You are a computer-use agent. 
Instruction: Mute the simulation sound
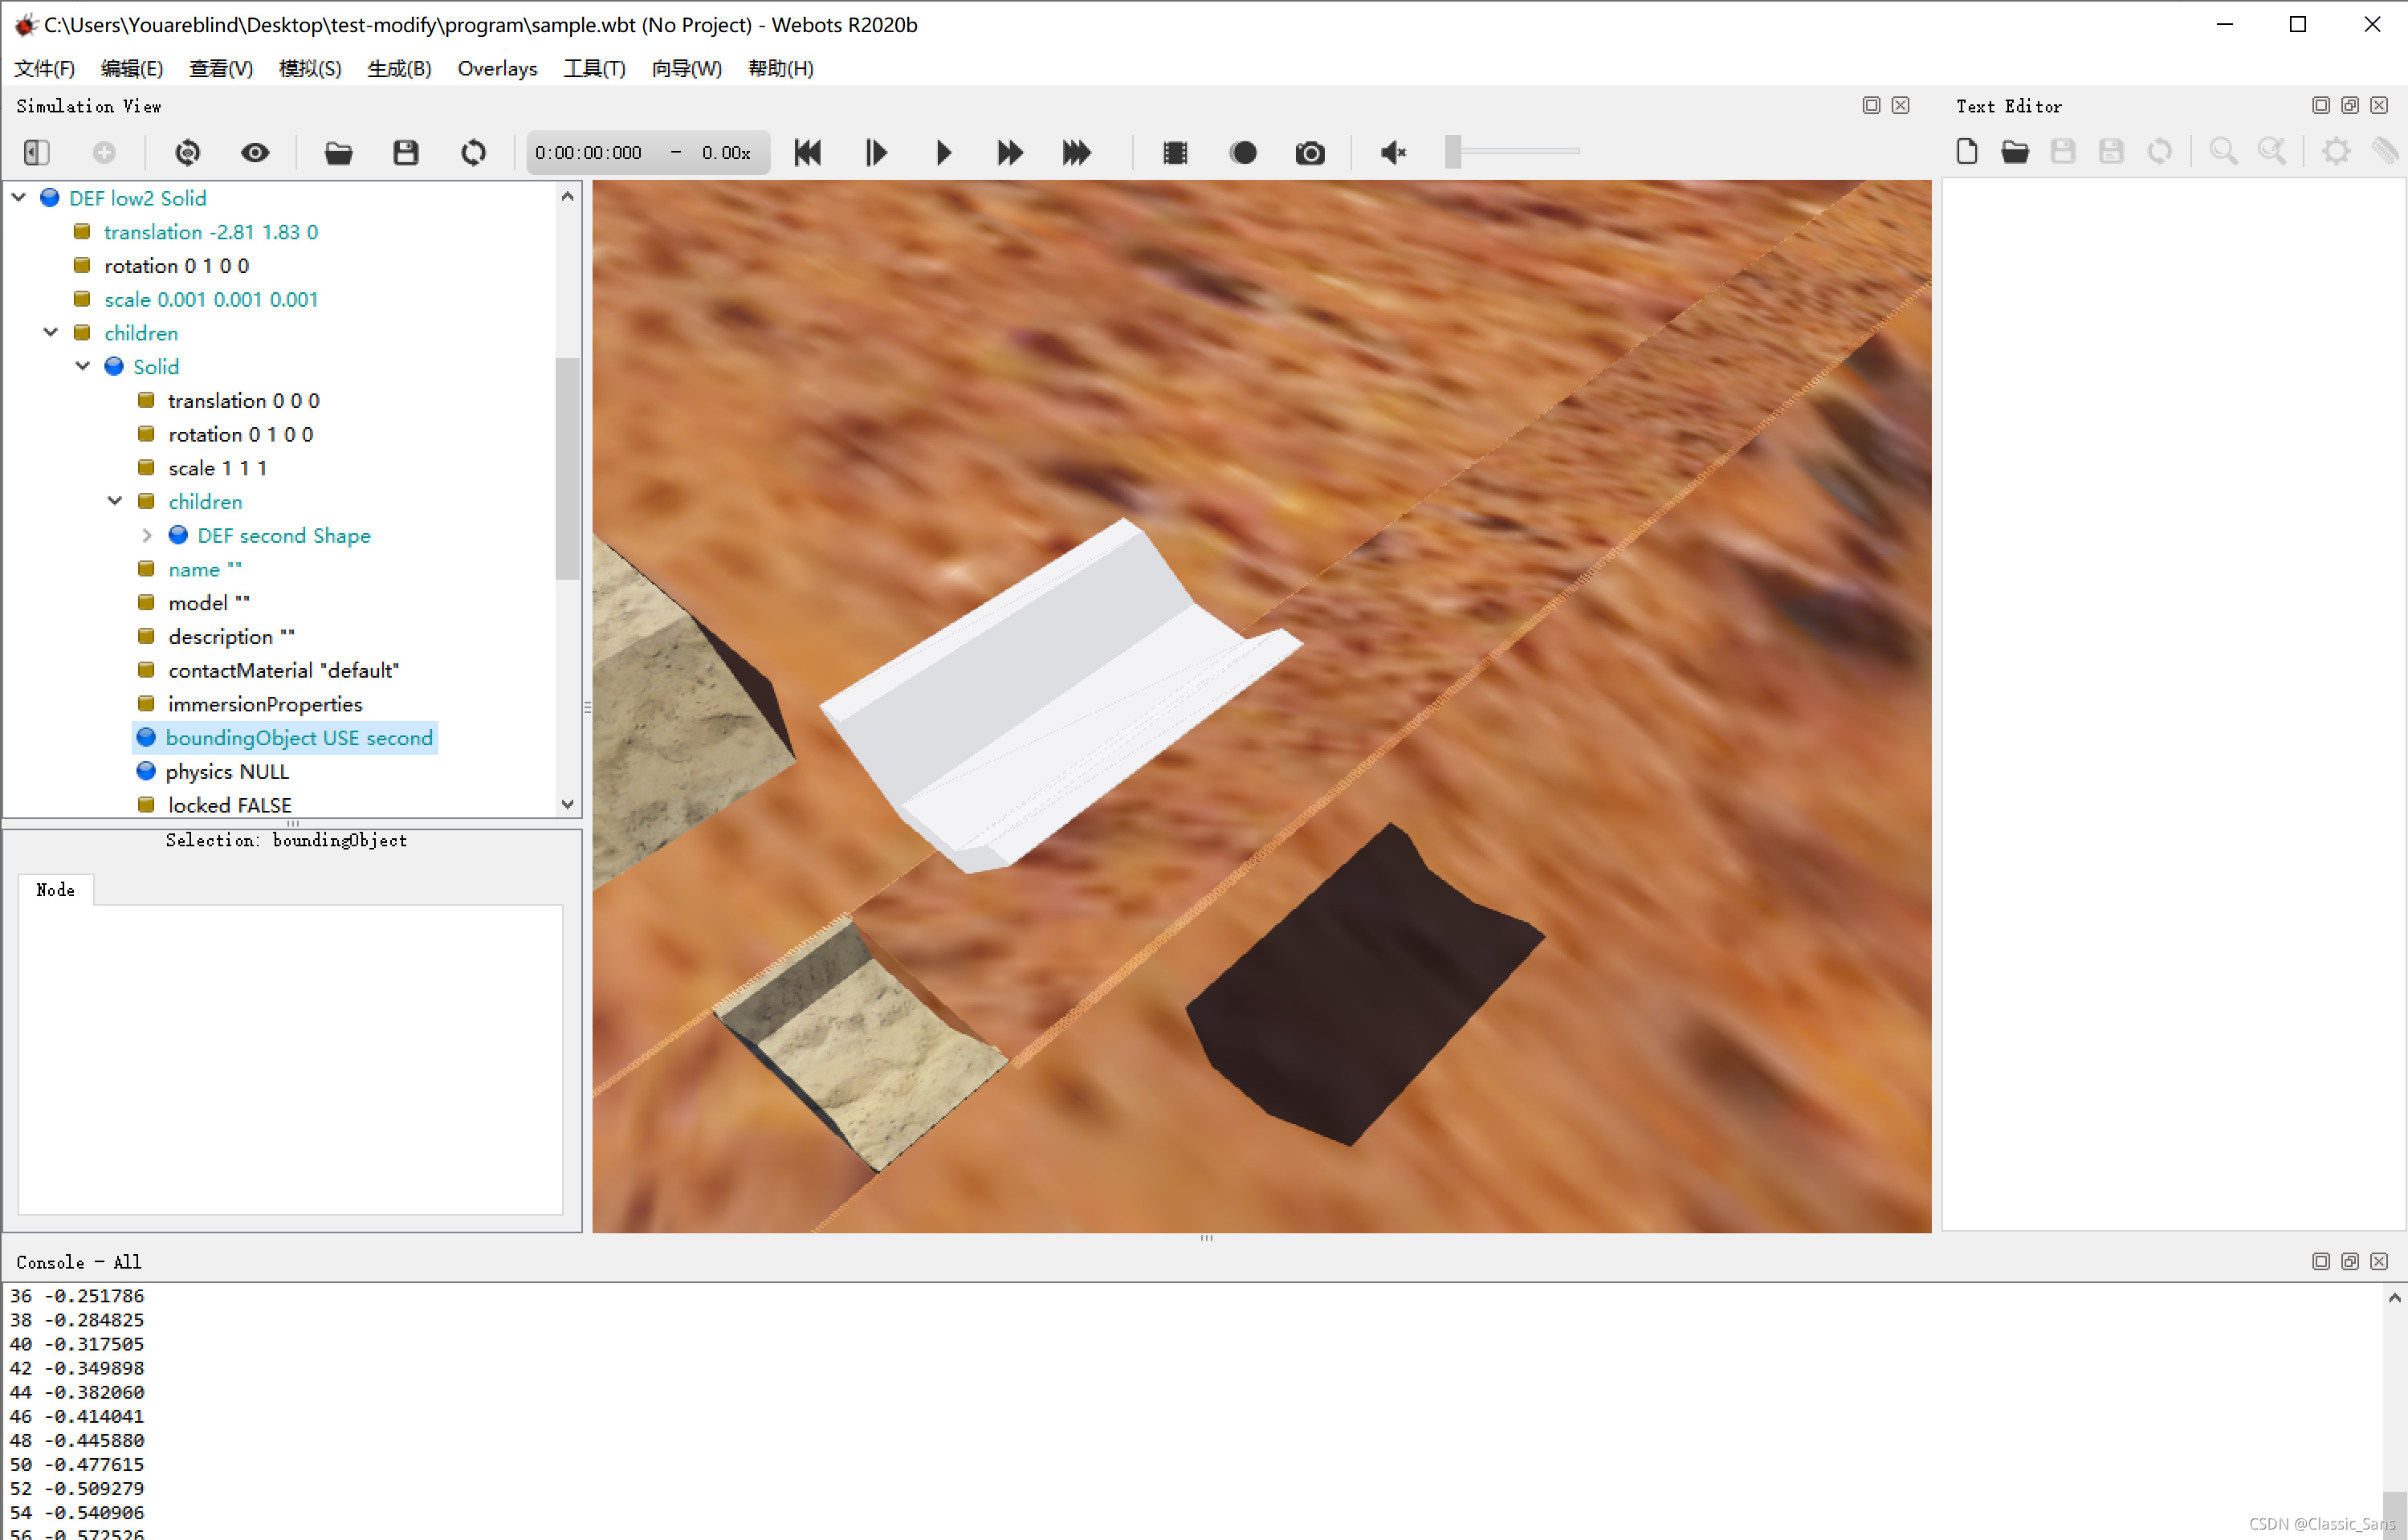[1392, 152]
